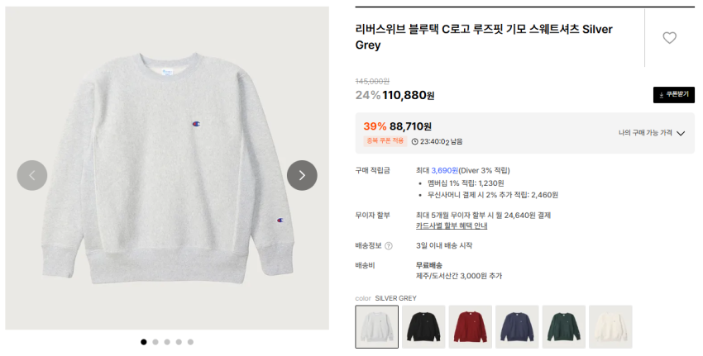703x356 pixels.
Task: Jump to fourth image pagination dot
Action: point(179,341)
